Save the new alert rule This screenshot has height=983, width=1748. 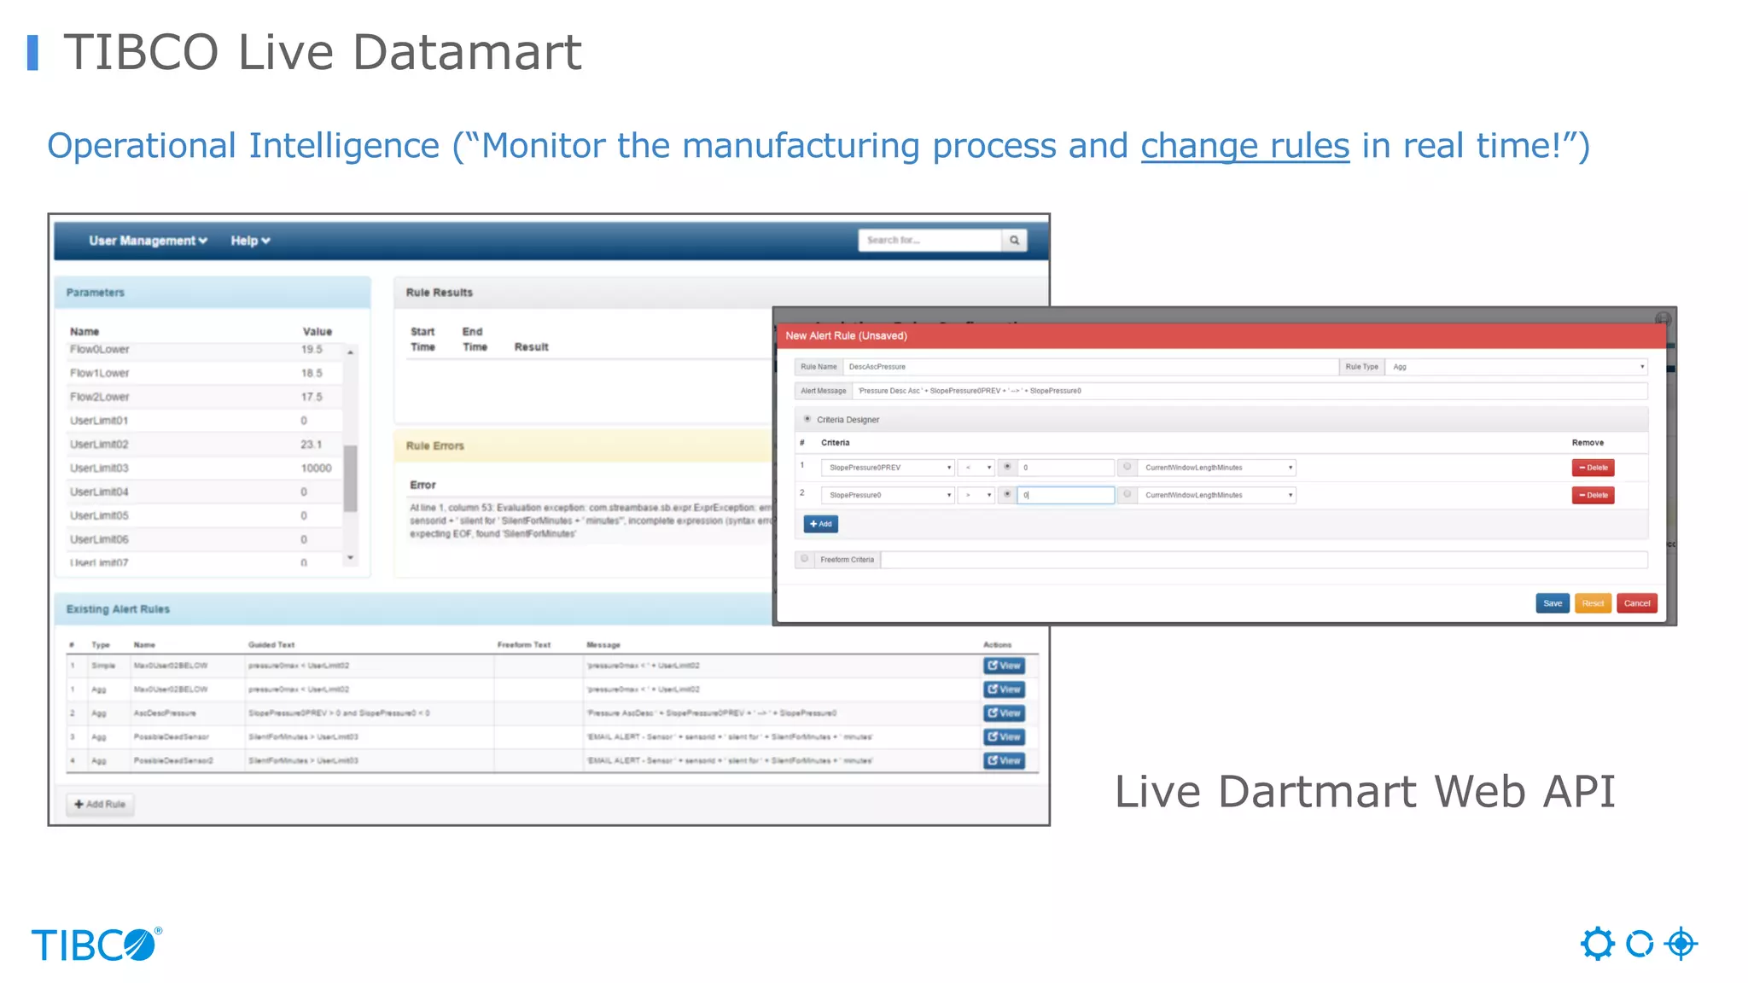[1553, 603]
